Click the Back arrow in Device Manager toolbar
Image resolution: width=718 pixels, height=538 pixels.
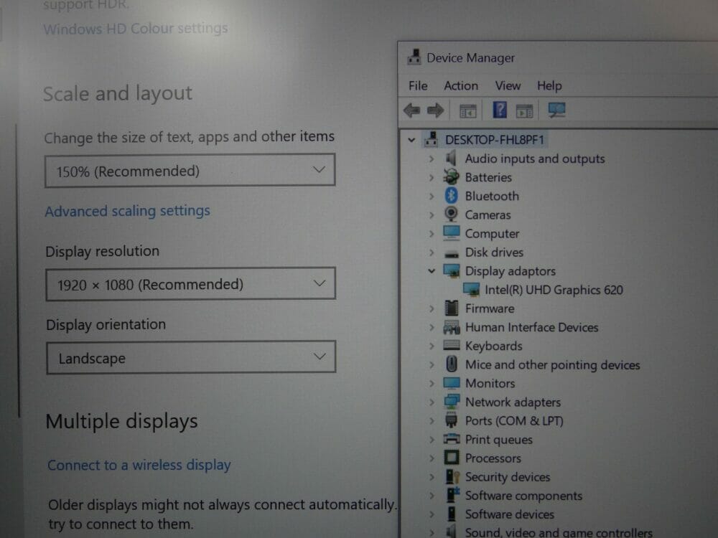coord(411,110)
